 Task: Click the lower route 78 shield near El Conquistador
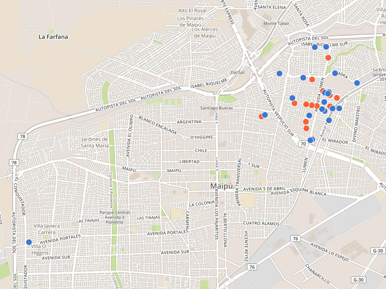coord(14,163)
